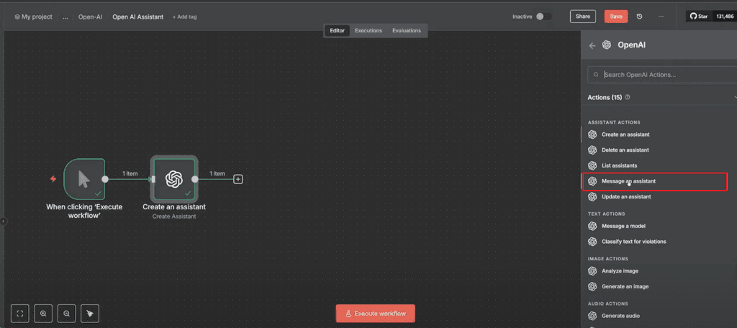
Task: Click Execute workflow button
Action: (x=375, y=314)
